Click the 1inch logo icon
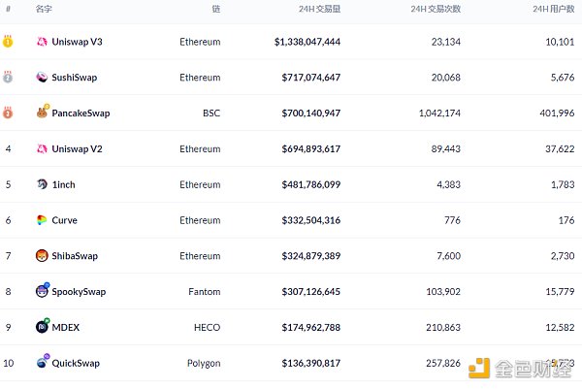The width and height of the screenshot is (582, 389). tap(42, 184)
